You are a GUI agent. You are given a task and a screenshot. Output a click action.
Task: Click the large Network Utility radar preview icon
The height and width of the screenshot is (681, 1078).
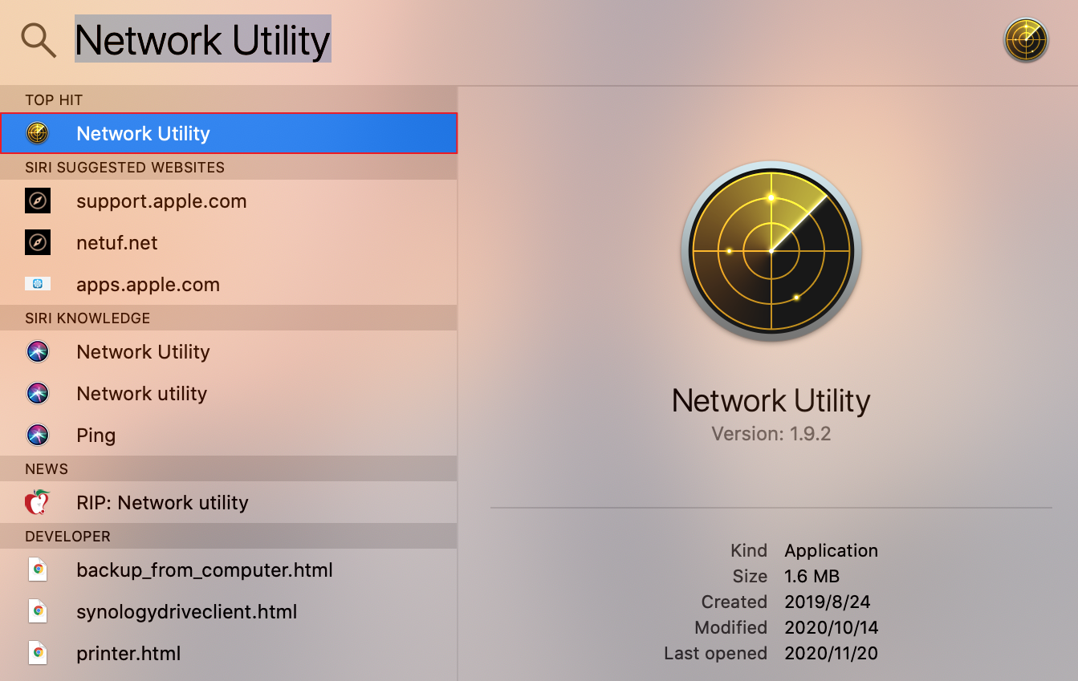(x=771, y=251)
